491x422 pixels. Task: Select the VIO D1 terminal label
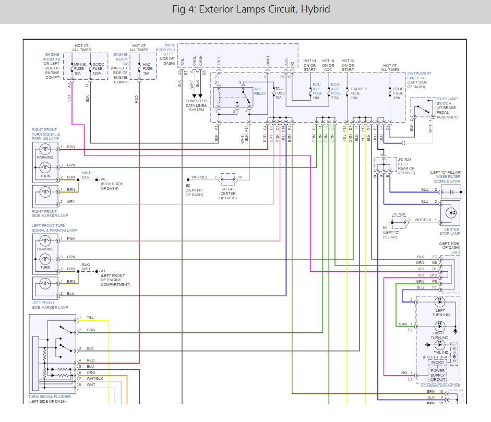click(427, 269)
